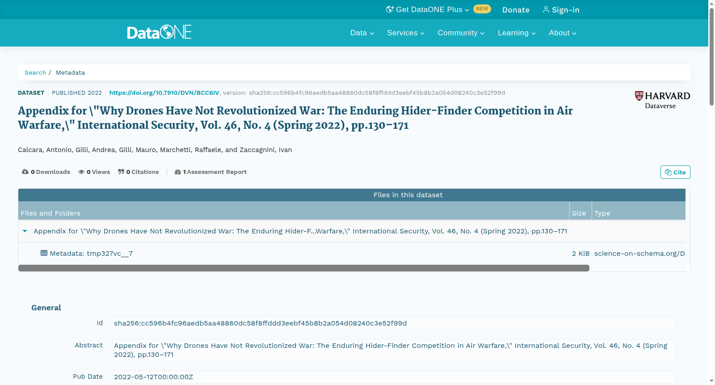Click the NEW badge
Image resolution: width=715 pixels, height=385 pixels.
point(482,9)
